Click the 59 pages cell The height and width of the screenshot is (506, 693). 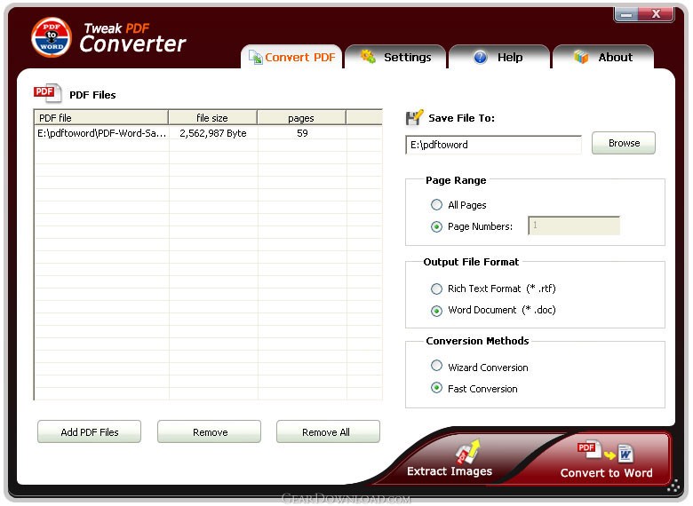coord(302,133)
